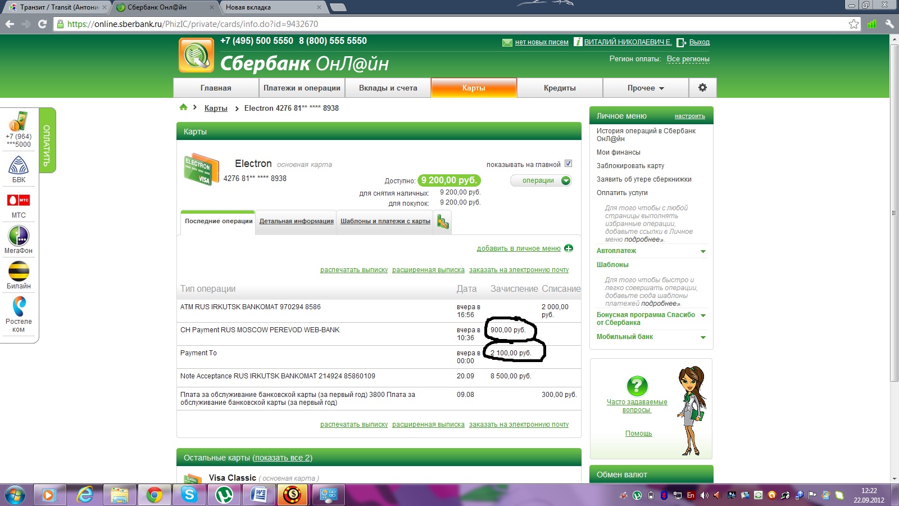Open 'Все регионы' payment region selector

pos(688,58)
